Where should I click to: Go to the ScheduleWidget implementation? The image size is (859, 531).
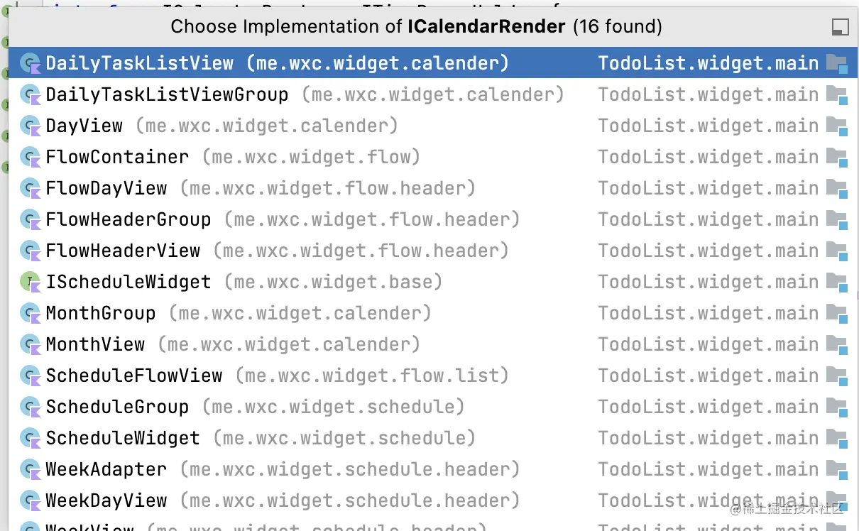tap(433, 438)
